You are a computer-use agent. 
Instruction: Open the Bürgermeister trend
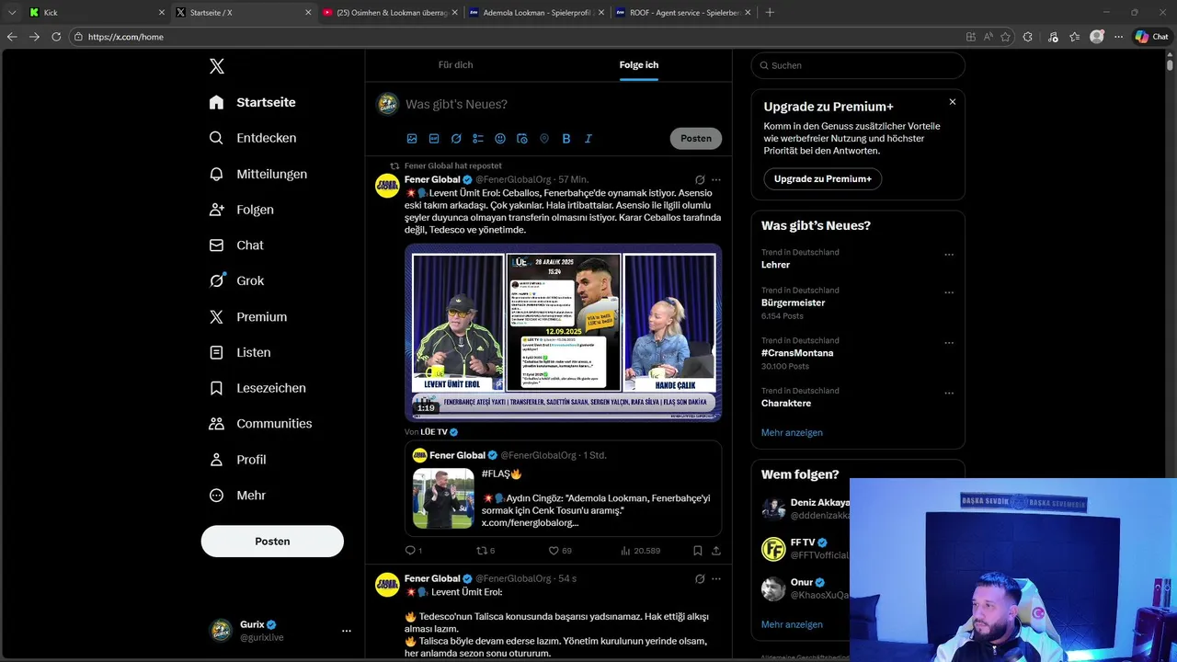pyautogui.click(x=793, y=302)
